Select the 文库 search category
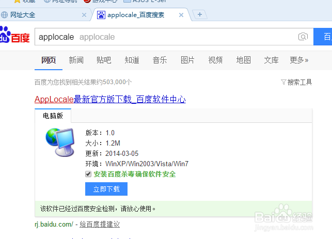This screenshot has width=332, height=239. click(271, 60)
